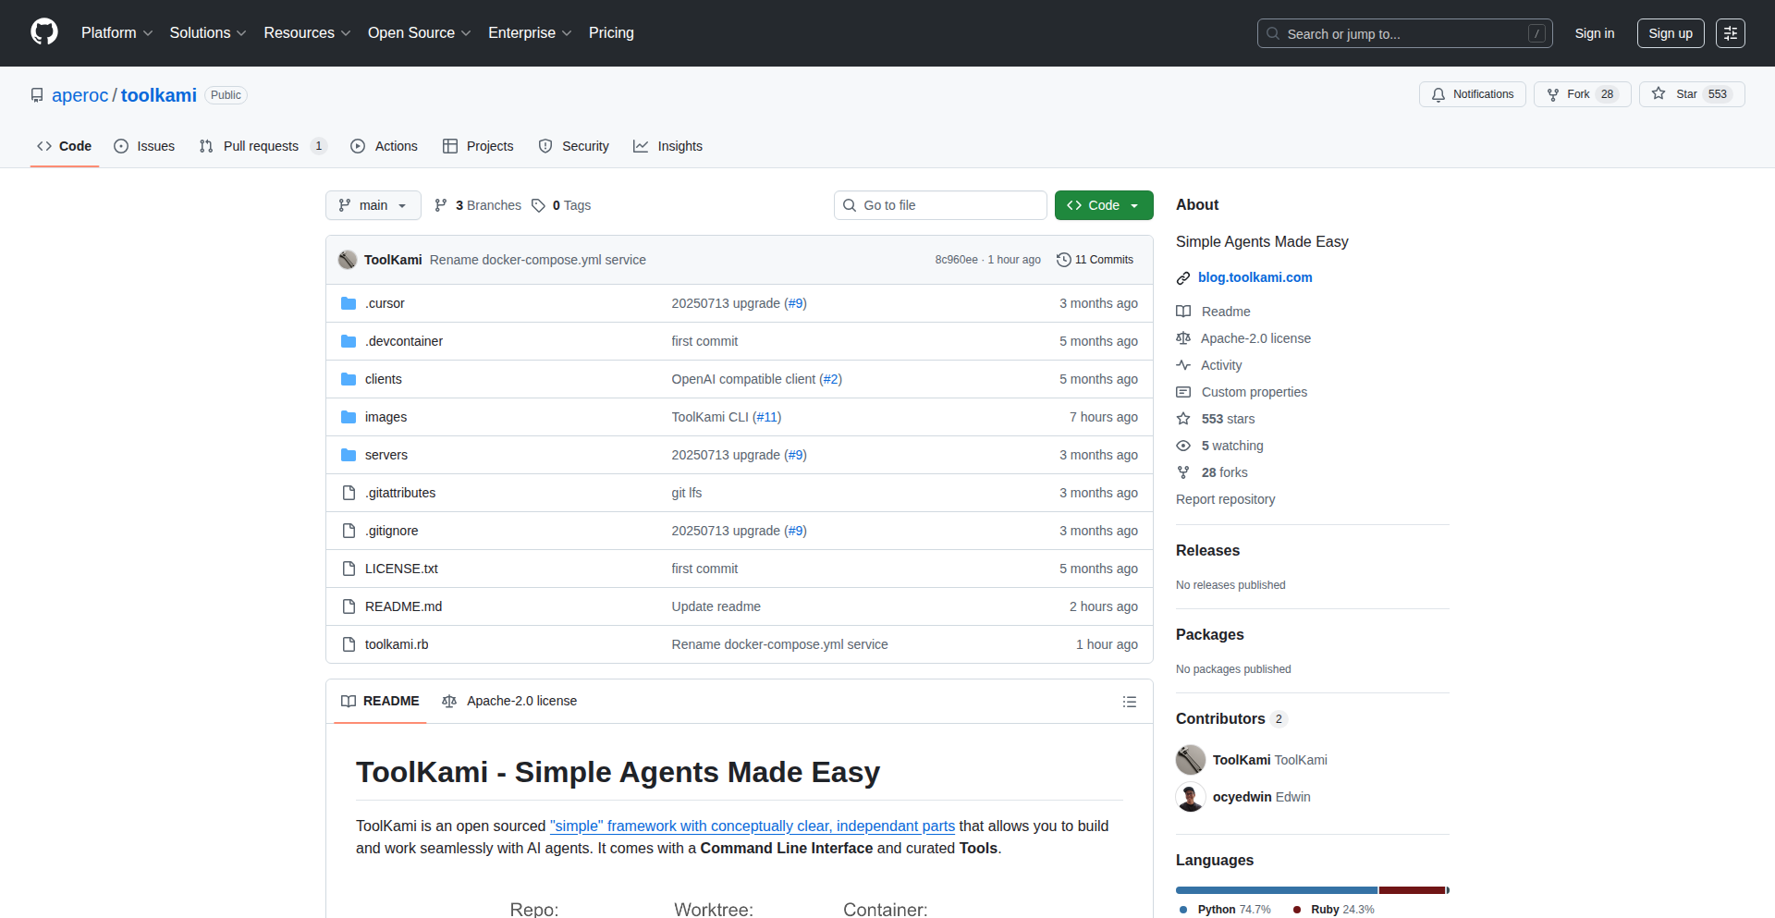Click the Python blue language bar segment

1277,890
